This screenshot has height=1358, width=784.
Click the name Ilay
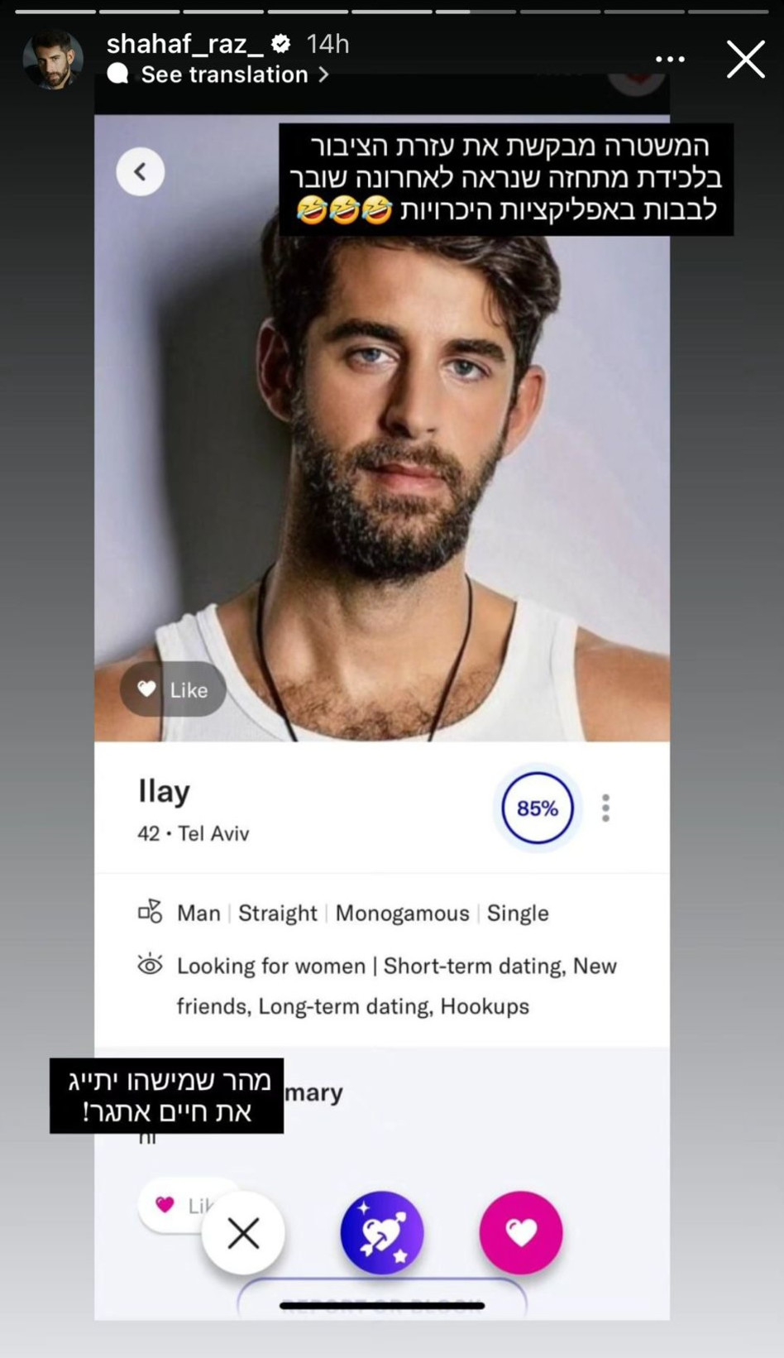click(164, 791)
